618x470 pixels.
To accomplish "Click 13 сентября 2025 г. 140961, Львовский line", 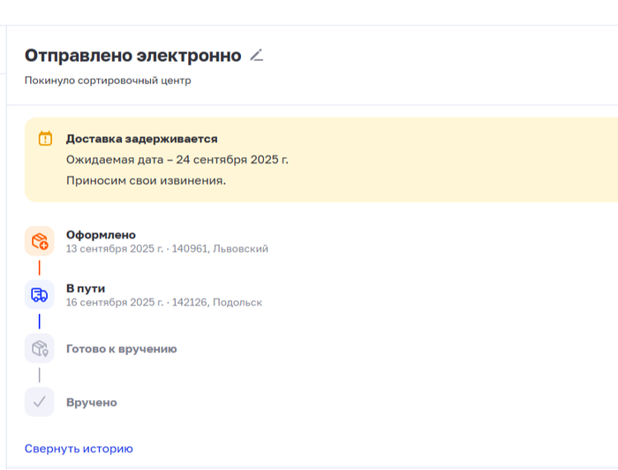I will [167, 249].
